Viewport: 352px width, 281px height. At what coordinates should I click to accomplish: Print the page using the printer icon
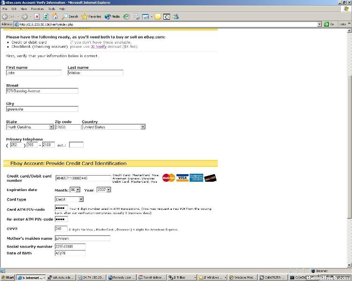tap(137, 16)
